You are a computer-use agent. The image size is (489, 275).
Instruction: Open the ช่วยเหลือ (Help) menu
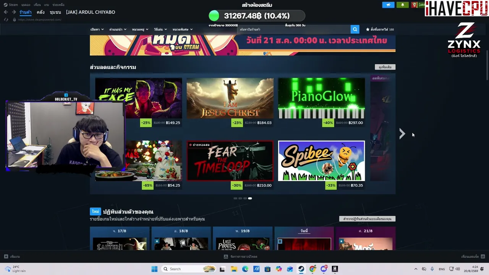pyautogui.click(x=58, y=5)
